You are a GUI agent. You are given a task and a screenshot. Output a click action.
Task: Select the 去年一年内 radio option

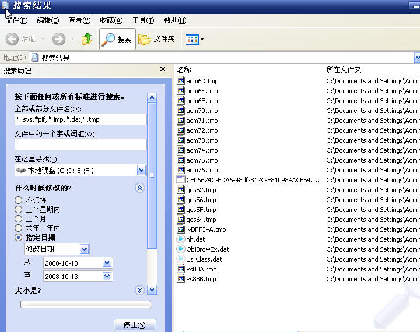(x=18, y=228)
